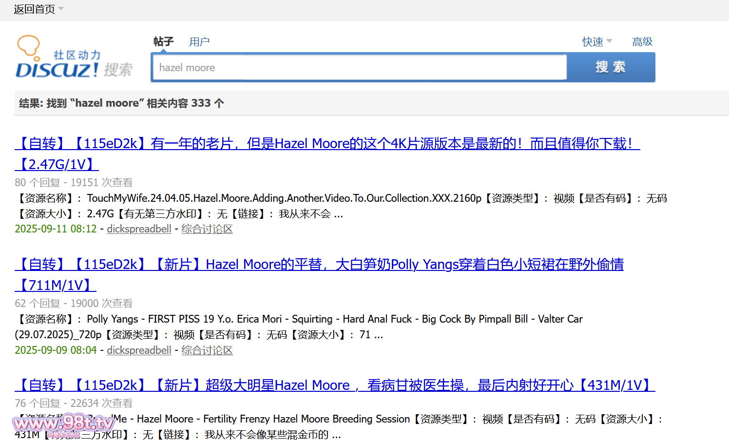729x442 pixels.
Task: Open the Polly Yangs 711M/1V result title
Action: 319,274
